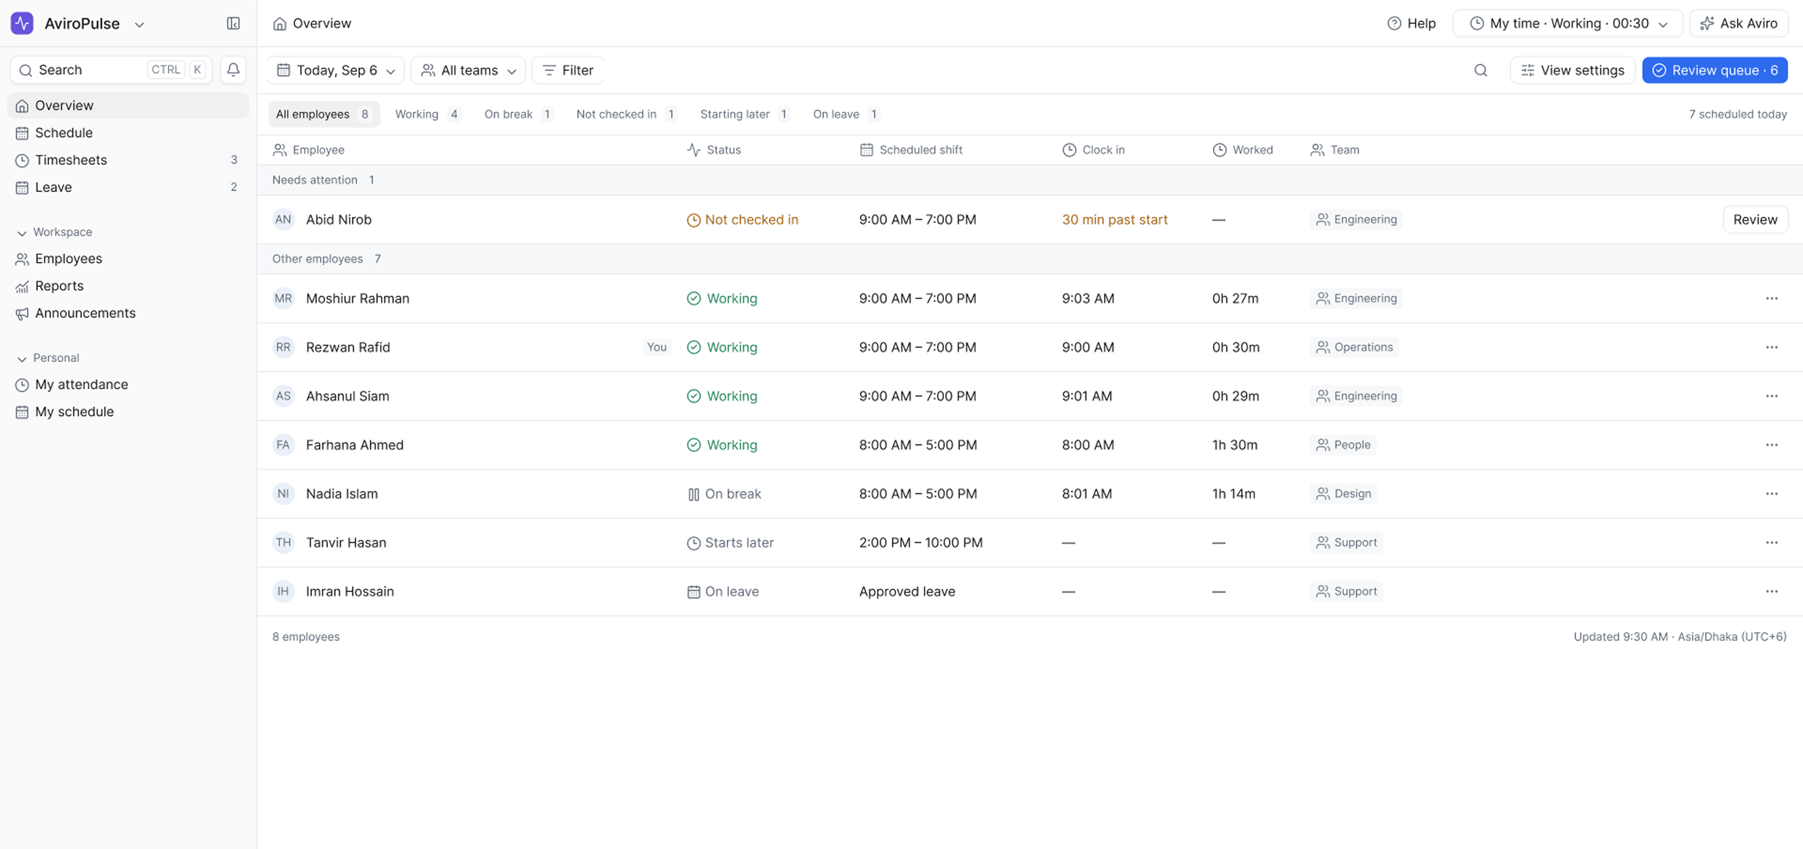Viewport: 1803px width, 849px height.
Task: Click the AN avatar for Abid Nirob
Action: (x=283, y=219)
